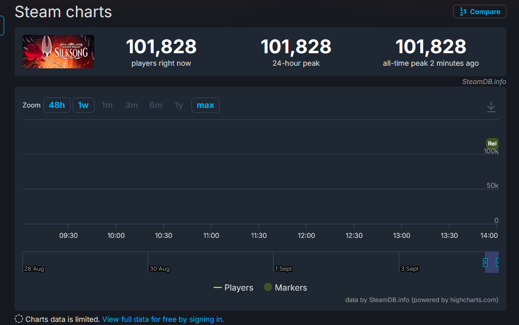The height and width of the screenshot is (325, 519).
Task: Set chart zoom to 48h
Action: click(57, 105)
